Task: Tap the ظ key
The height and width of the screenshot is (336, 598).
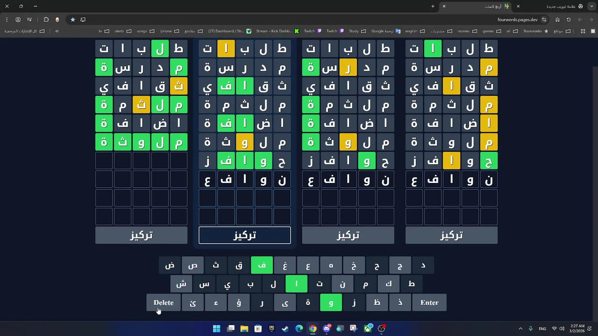Action: [377, 302]
